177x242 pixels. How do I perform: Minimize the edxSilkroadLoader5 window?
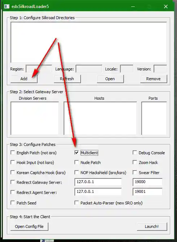point(133,7)
